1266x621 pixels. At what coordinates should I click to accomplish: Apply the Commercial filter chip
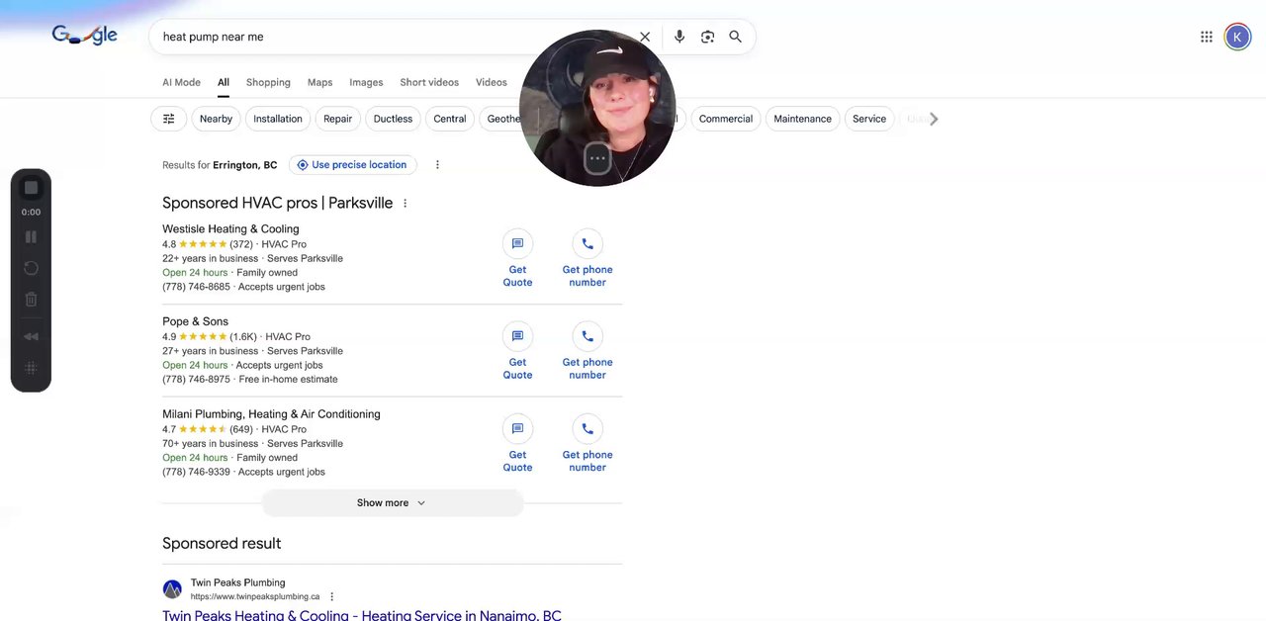pos(726,119)
